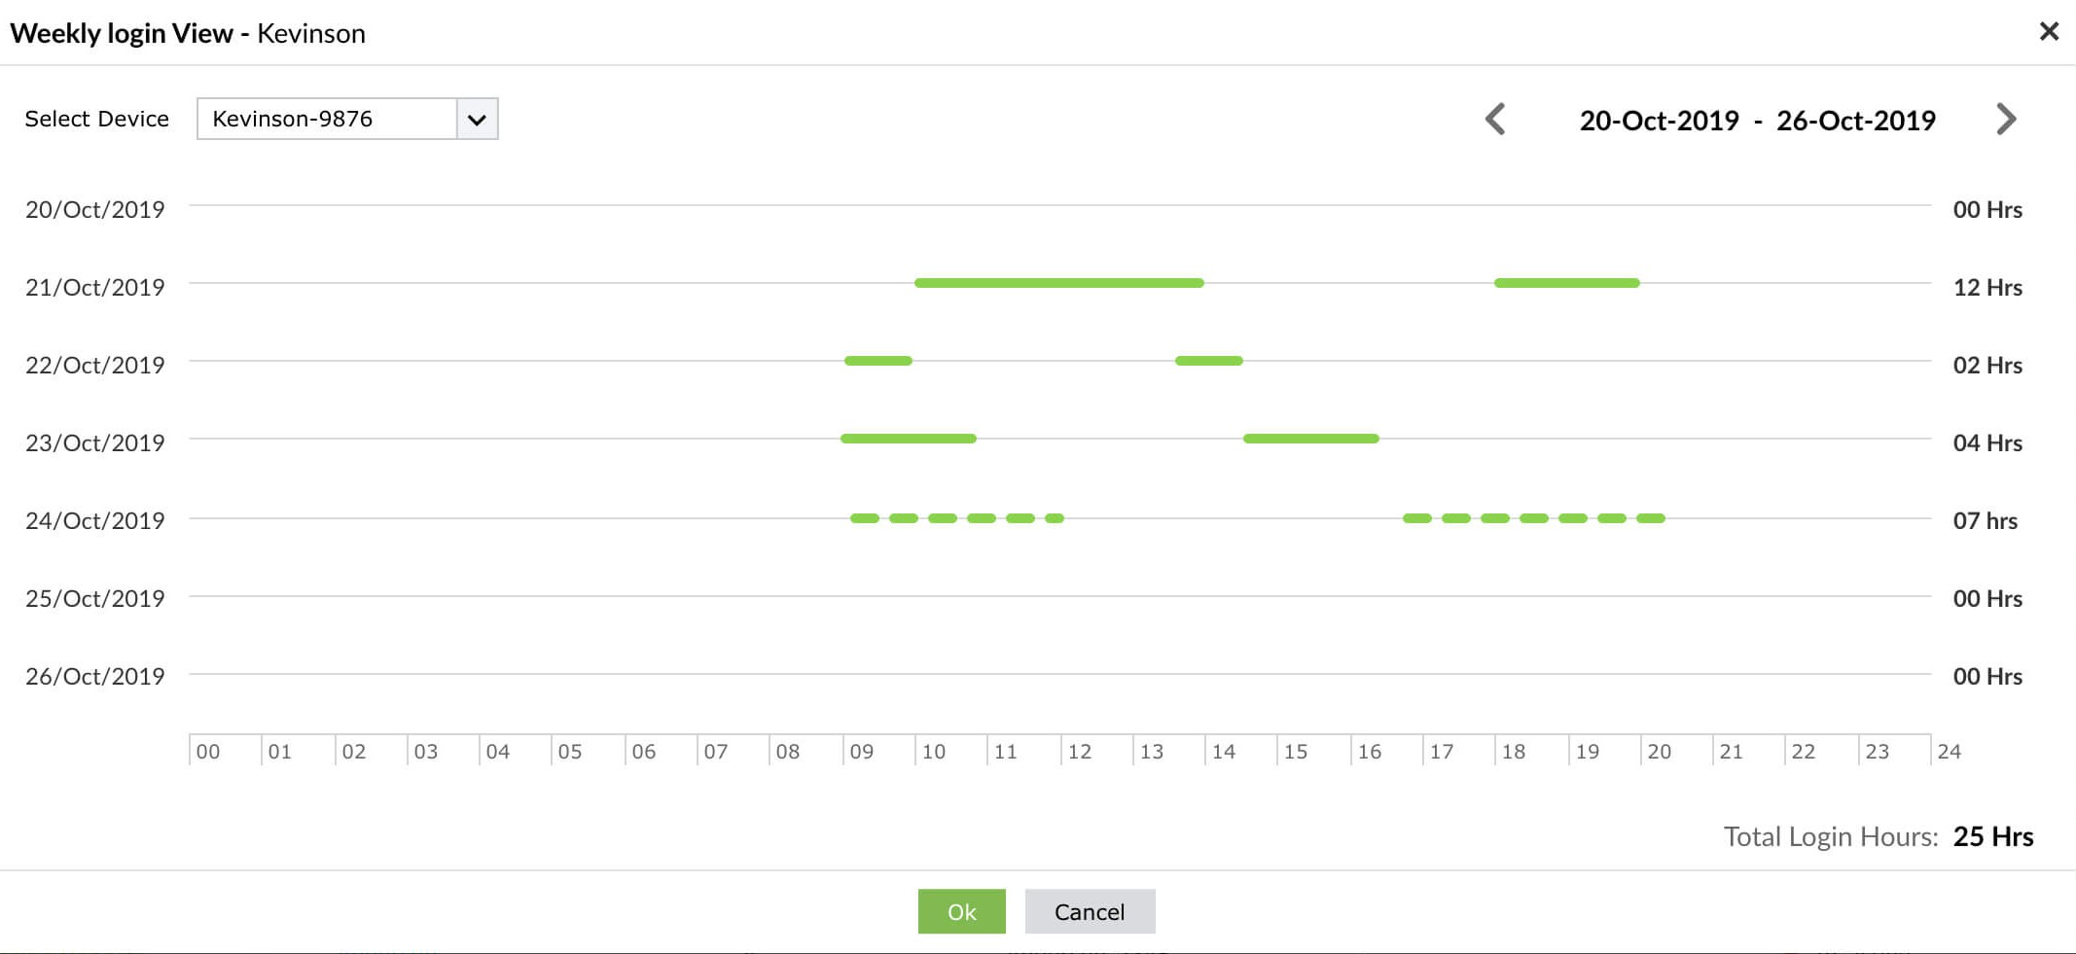The height and width of the screenshot is (954, 2076).
Task: Click the evening login bar on 21/Oct/2019
Action: point(1566,282)
